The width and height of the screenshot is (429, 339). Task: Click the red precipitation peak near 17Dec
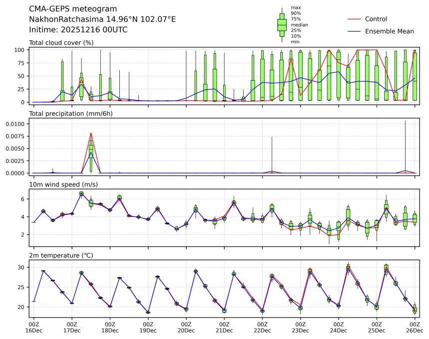click(91, 133)
